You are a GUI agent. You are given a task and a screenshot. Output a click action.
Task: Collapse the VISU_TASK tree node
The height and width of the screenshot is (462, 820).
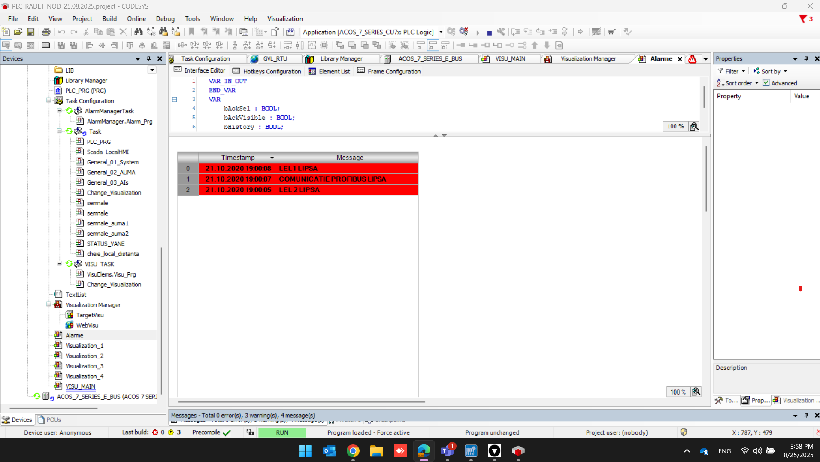click(x=59, y=264)
